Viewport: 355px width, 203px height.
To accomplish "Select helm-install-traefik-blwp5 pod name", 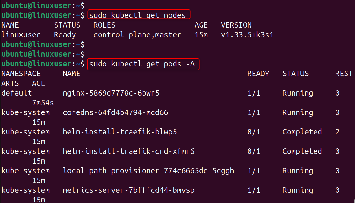I will click(120, 132).
